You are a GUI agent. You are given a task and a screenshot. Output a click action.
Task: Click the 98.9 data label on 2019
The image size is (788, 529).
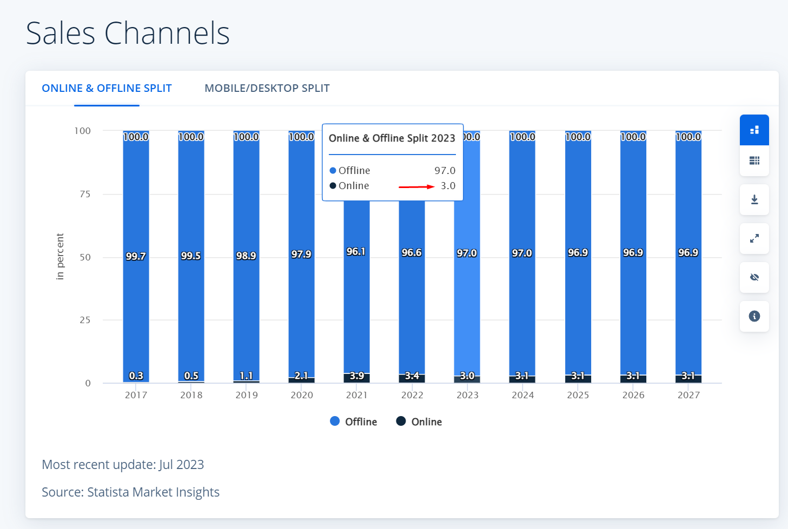pyautogui.click(x=246, y=256)
